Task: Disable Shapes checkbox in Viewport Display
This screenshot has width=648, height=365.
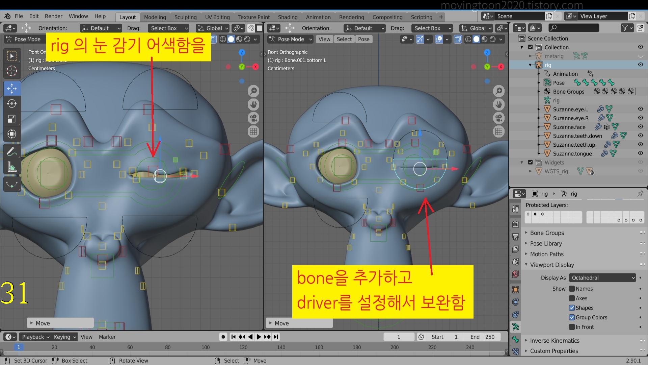Action: tap(572, 308)
